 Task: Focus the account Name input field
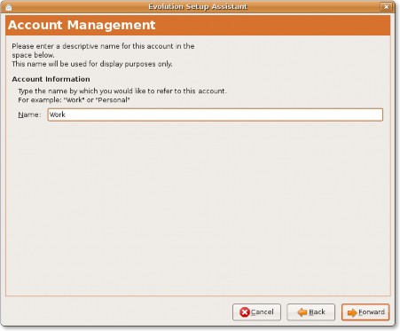(x=216, y=114)
